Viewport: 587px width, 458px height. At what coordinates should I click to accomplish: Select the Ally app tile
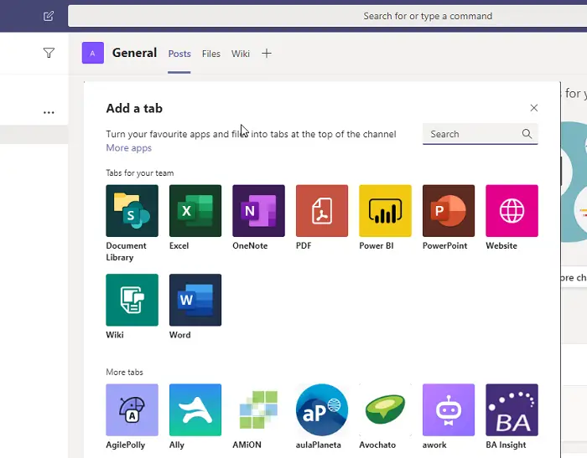pos(195,409)
